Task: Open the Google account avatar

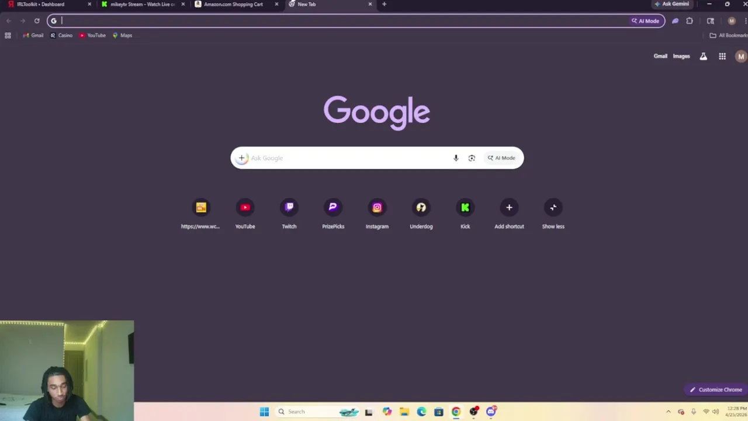Action: coord(741,57)
